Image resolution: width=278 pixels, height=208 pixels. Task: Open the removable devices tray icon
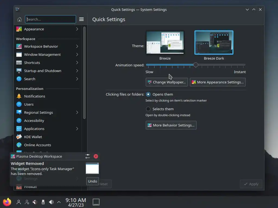click(x=43, y=202)
